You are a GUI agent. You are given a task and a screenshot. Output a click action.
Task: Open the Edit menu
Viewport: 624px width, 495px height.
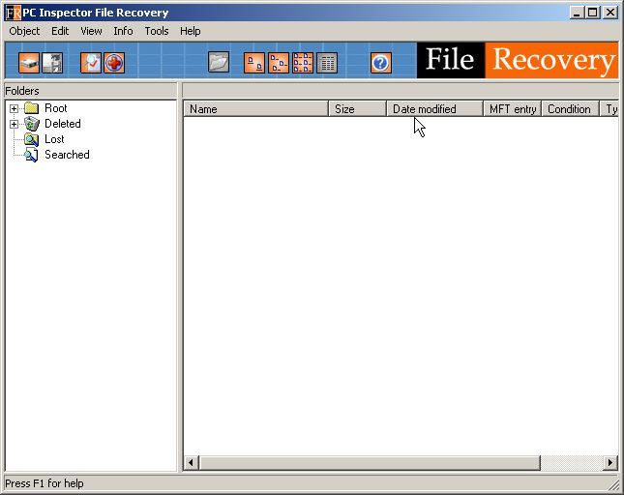pos(60,31)
